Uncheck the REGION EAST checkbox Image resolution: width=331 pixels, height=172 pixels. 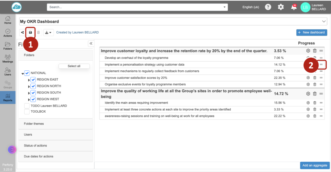click(33, 79)
